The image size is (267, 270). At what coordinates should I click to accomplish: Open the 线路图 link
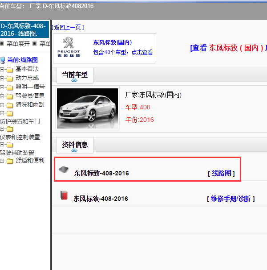(221, 173)
